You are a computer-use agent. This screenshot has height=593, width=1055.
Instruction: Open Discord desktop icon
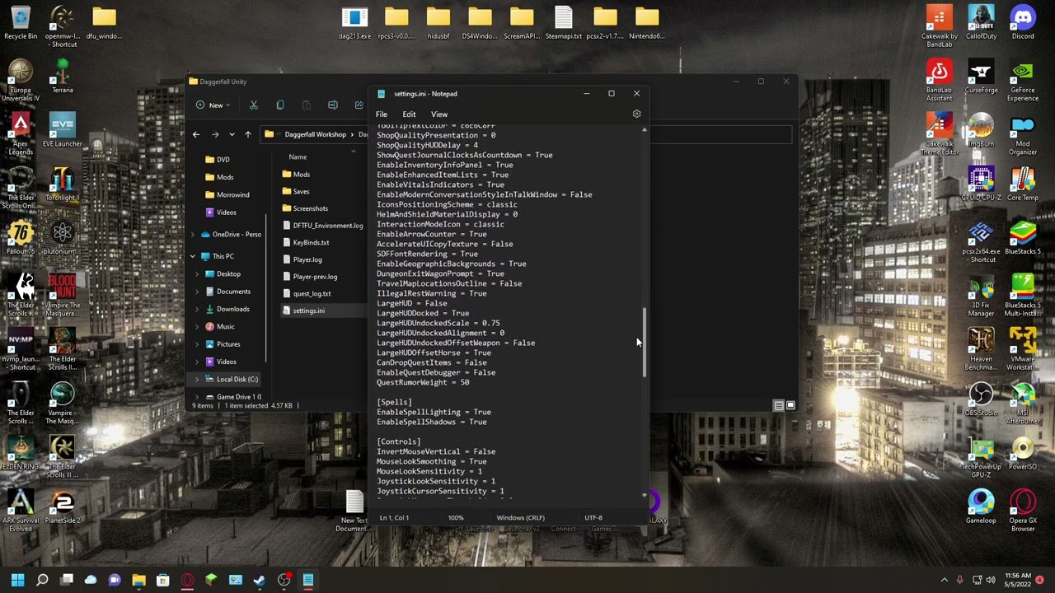pyautogui.click(x=1023, y=22)
